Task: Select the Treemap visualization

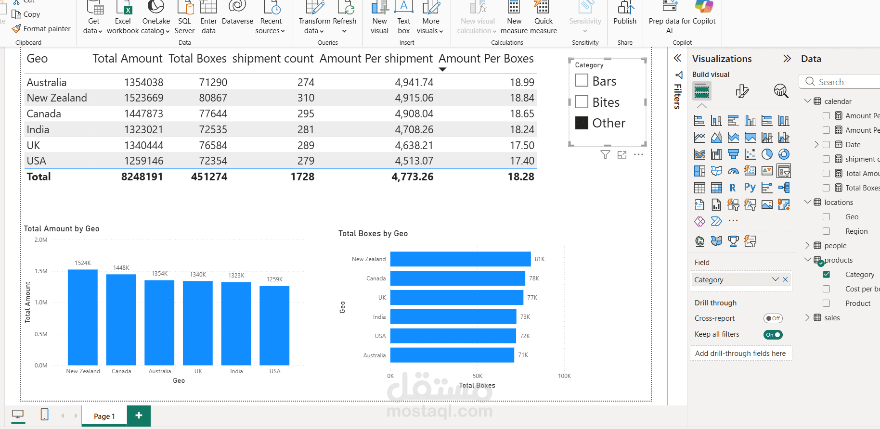Action: pos(699,171)
